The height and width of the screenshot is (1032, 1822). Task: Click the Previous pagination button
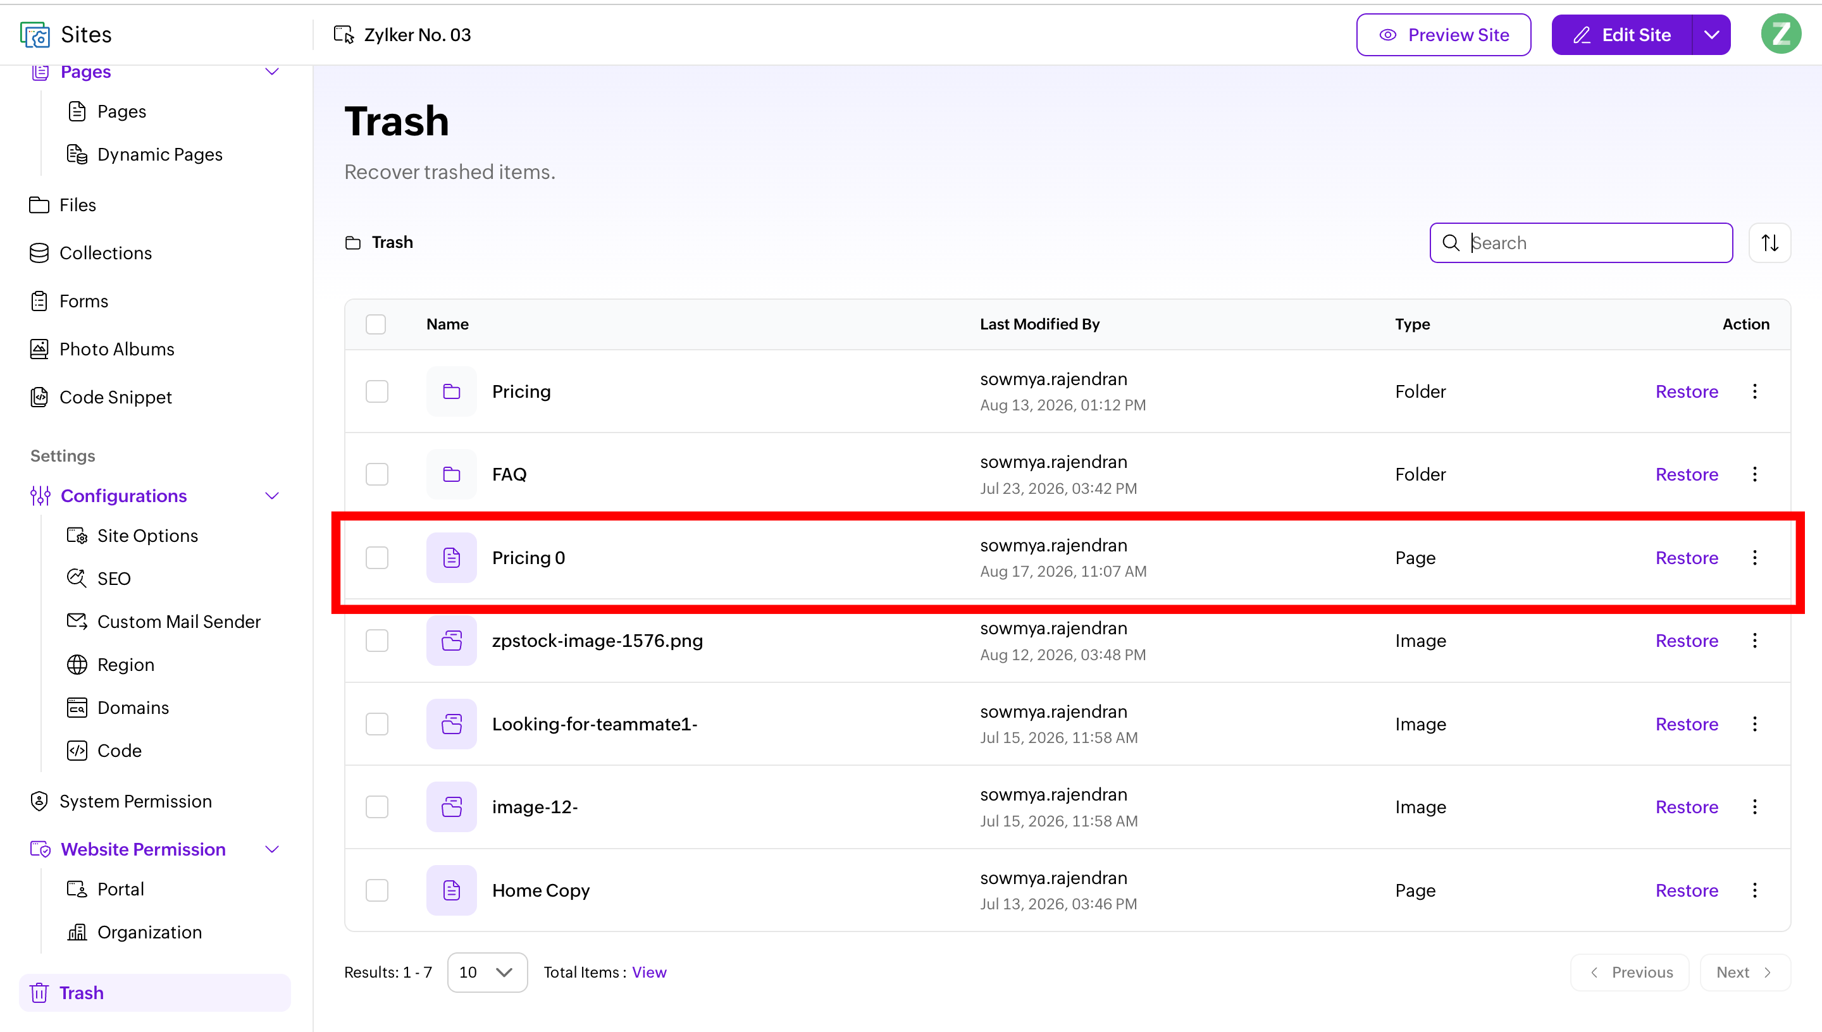[x=1629, y=973]
